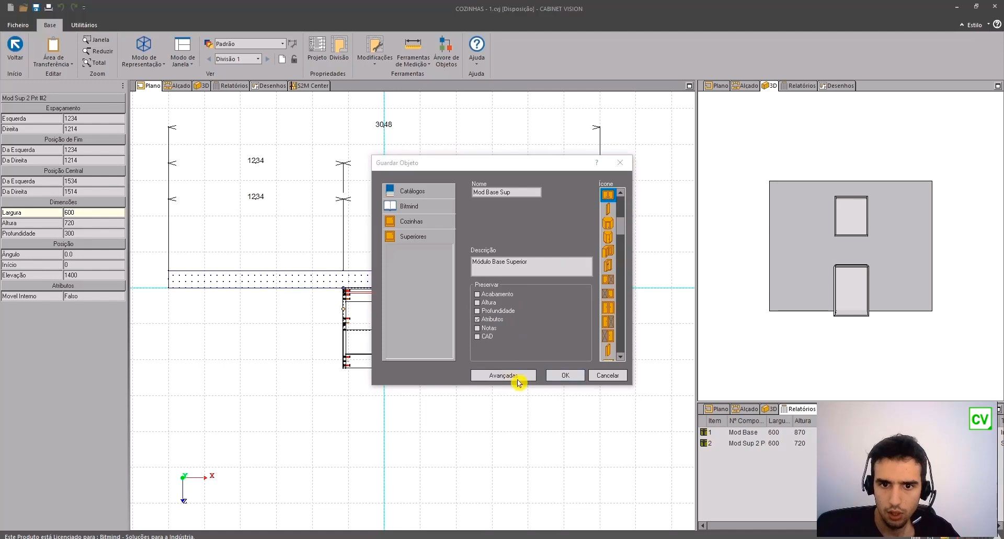Click the Voltar back icon
The width and height of the screenshot is (1004, 539).
pos(15,44)
